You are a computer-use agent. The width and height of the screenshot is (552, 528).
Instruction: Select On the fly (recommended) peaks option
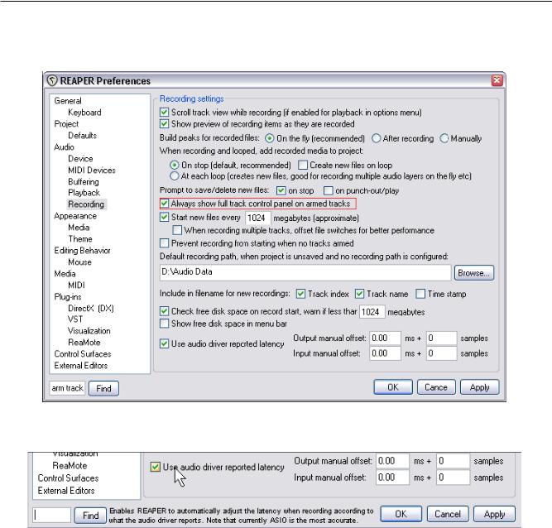[x=269, y=138]
